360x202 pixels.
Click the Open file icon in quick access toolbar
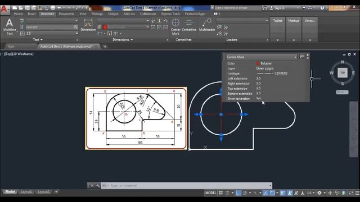click(x=21, y=8)
